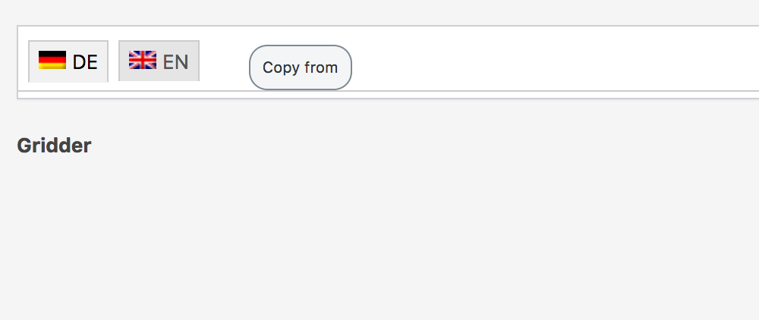This screenshot has height=320, width=759.
Task: Click the "DE" text label
Action: 85,62
